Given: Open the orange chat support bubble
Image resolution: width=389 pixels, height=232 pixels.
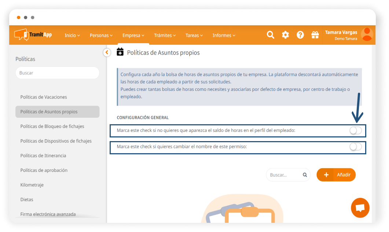Looking at the screenshot, I should (360, 208).
